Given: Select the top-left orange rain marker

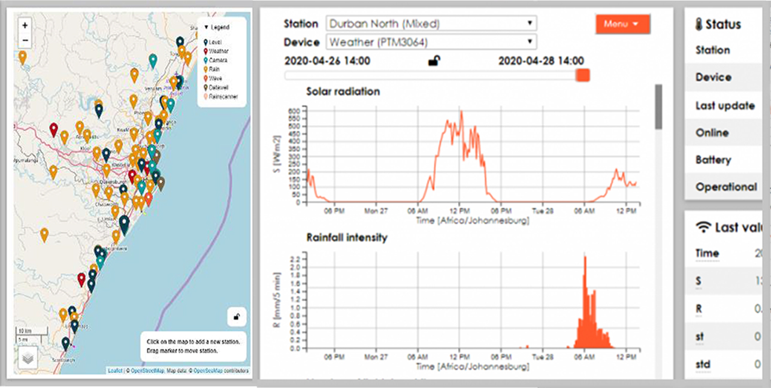Looking at the screenshot, I should (x=22, y=57).
